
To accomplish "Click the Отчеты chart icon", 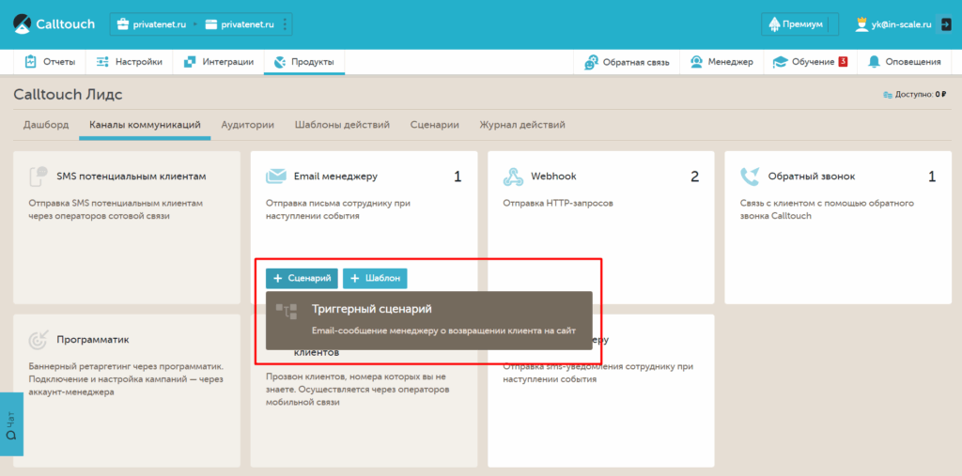I will coord(30,62).
